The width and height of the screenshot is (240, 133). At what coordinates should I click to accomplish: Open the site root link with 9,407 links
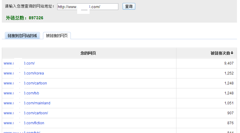[19, 63]
